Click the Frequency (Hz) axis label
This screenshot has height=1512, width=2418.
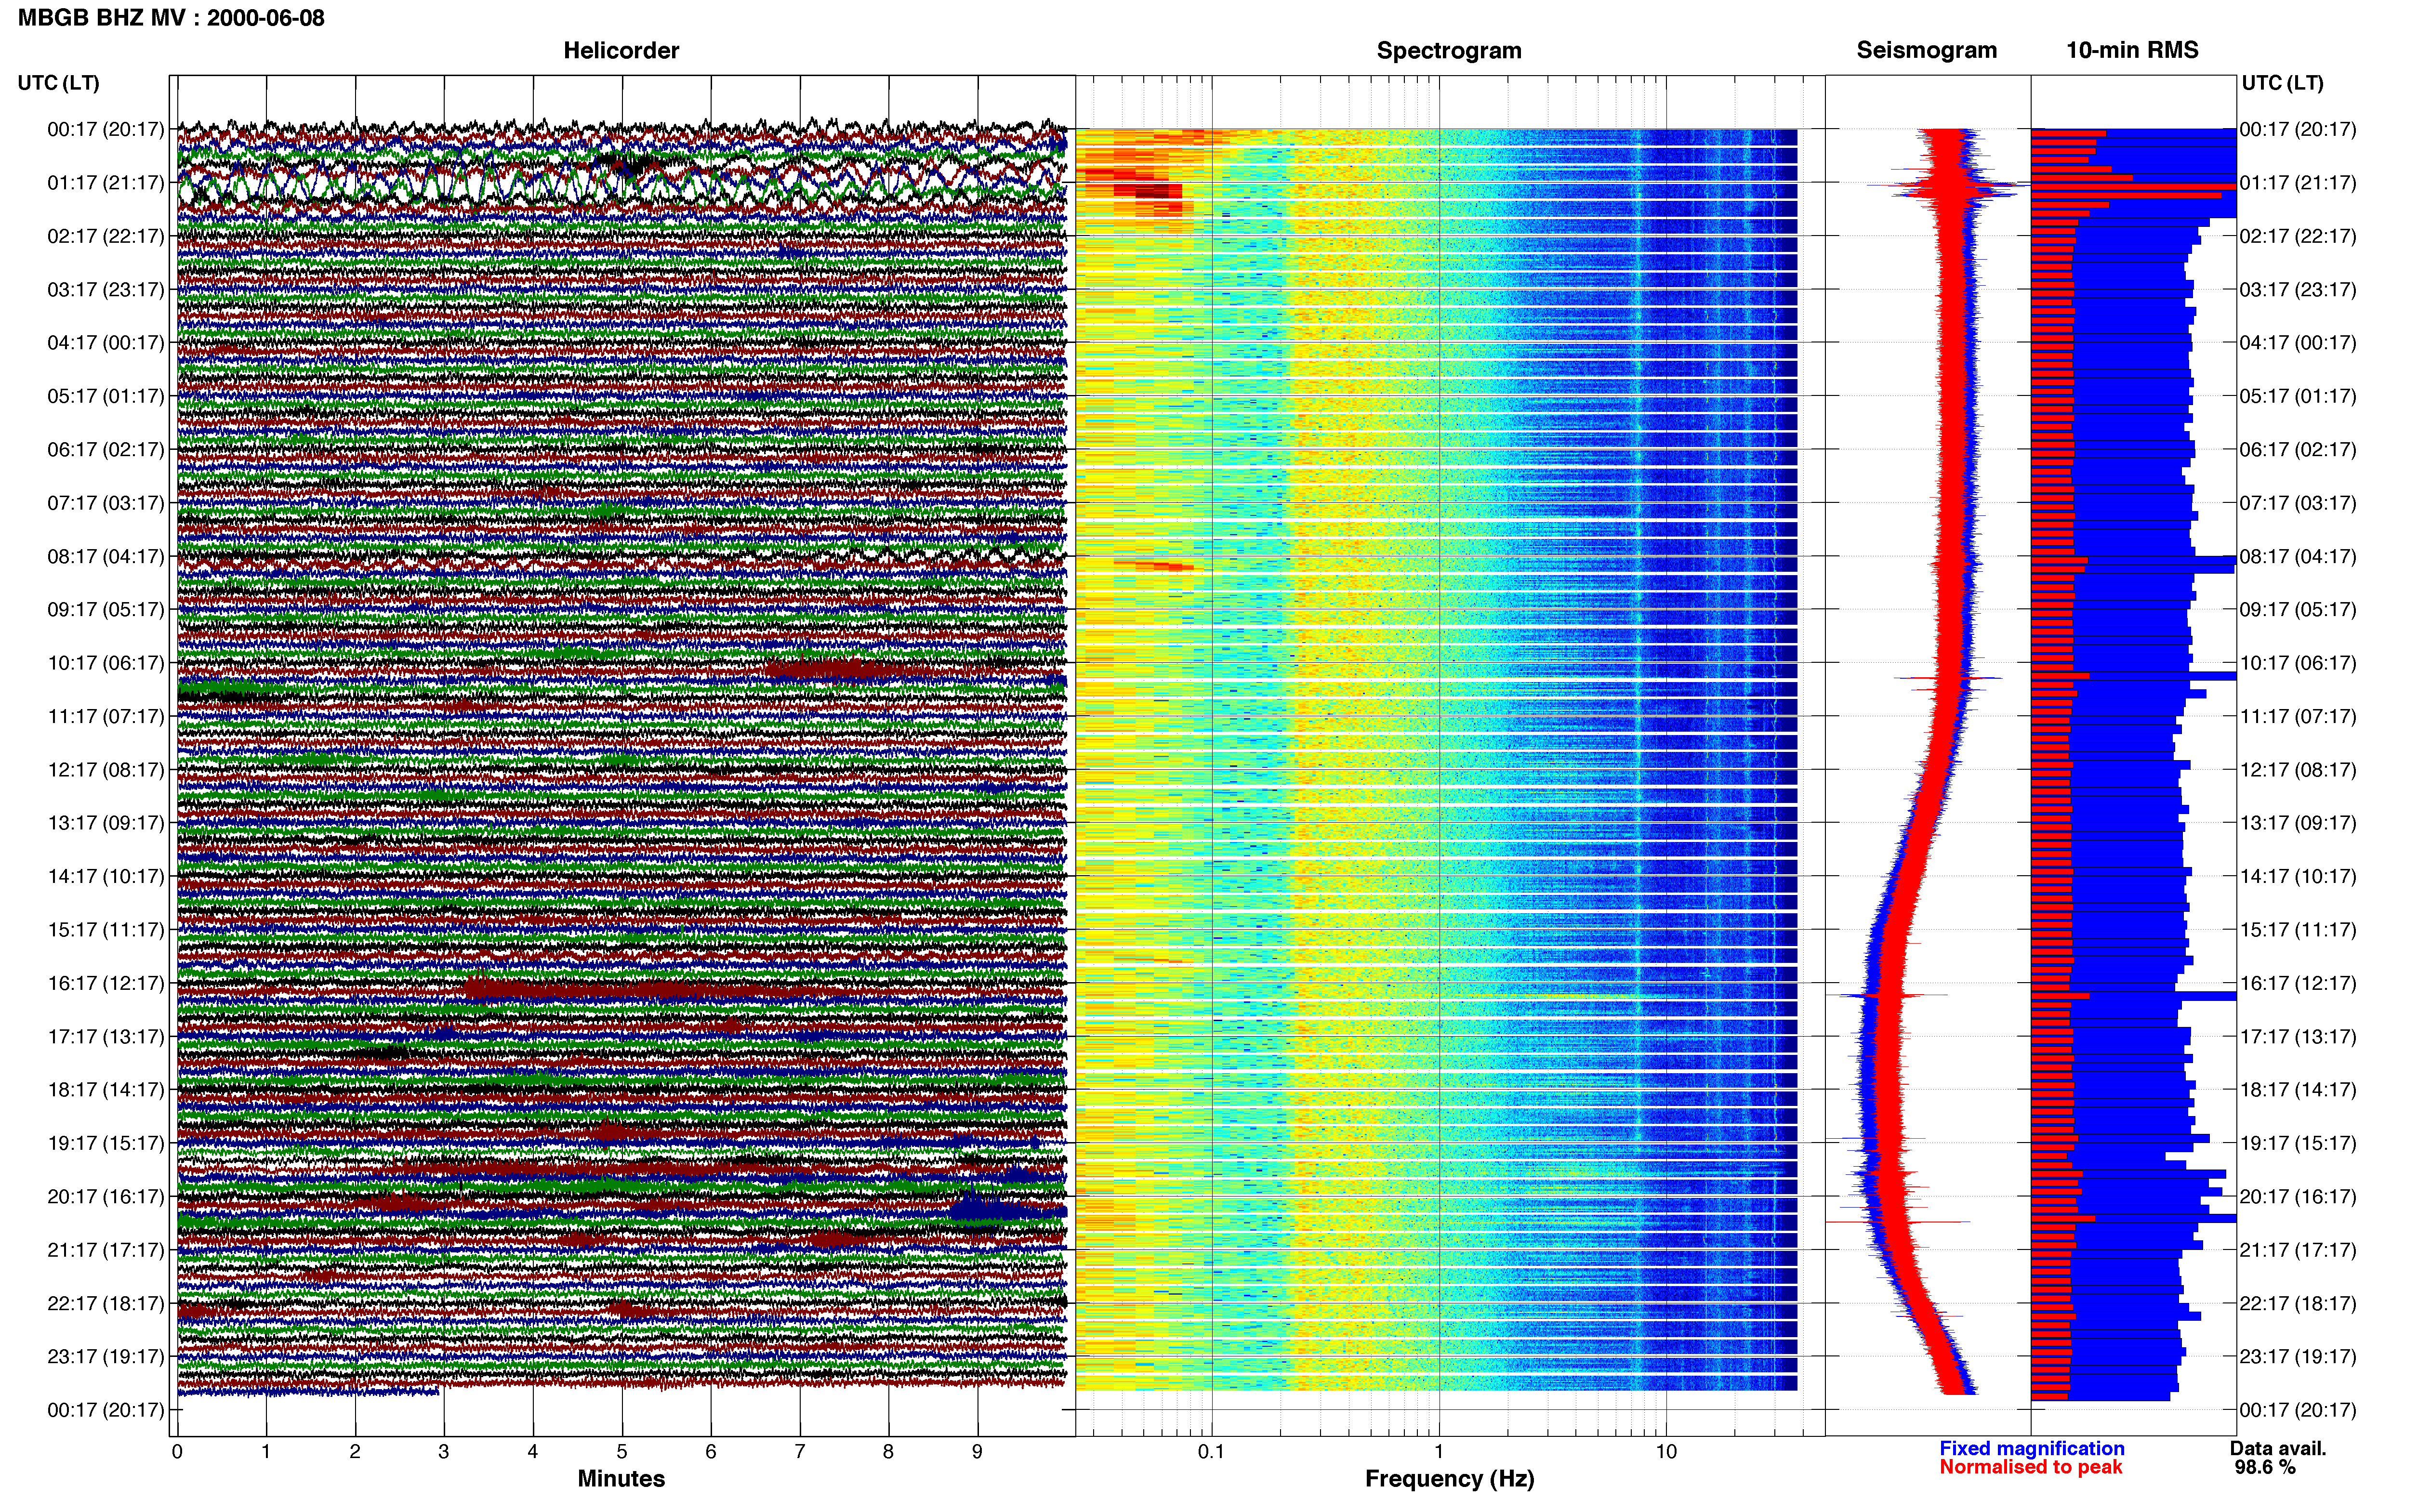[x=1449, y=1479]
